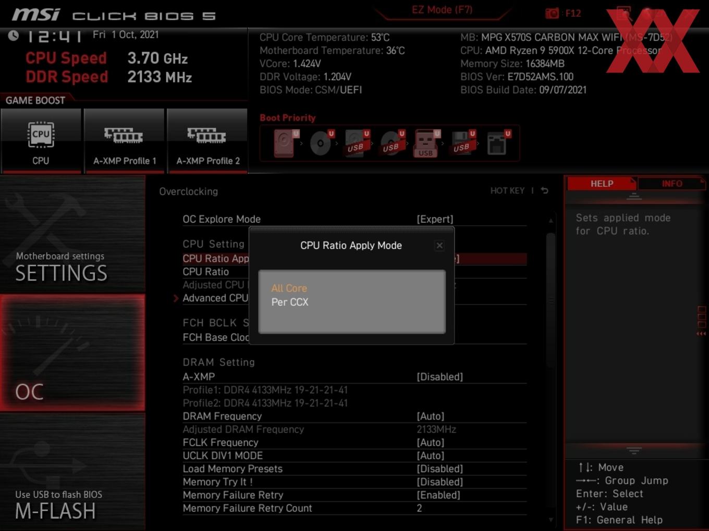Select the USB CD/DVD boot icon
Viewport: 709px width, 531px height.
click(392, 143)
